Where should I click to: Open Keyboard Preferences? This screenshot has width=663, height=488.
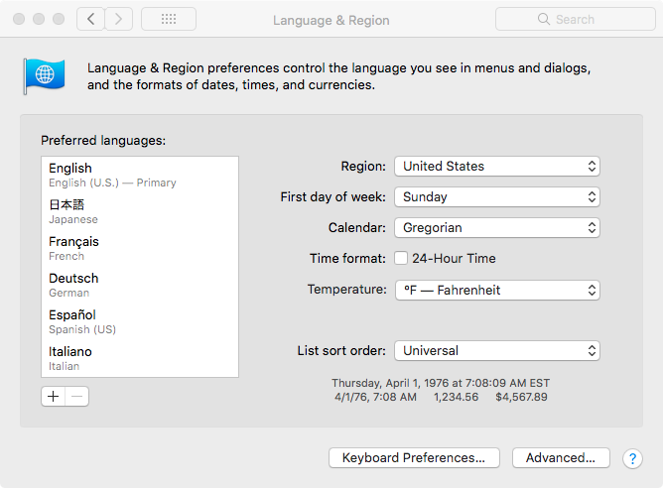[x=413, y=458]
